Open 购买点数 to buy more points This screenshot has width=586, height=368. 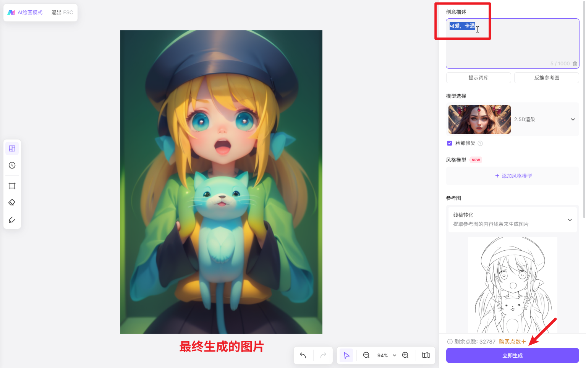pos(511,342)
